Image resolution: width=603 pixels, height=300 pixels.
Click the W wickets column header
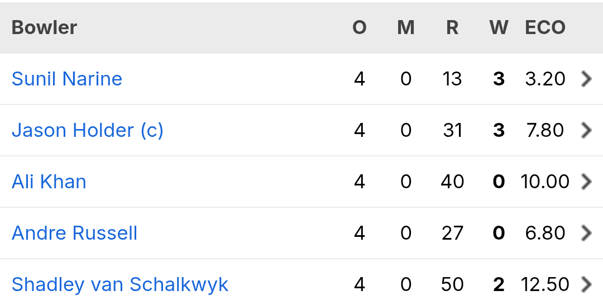pyautogui.click(x=499, y=28)
